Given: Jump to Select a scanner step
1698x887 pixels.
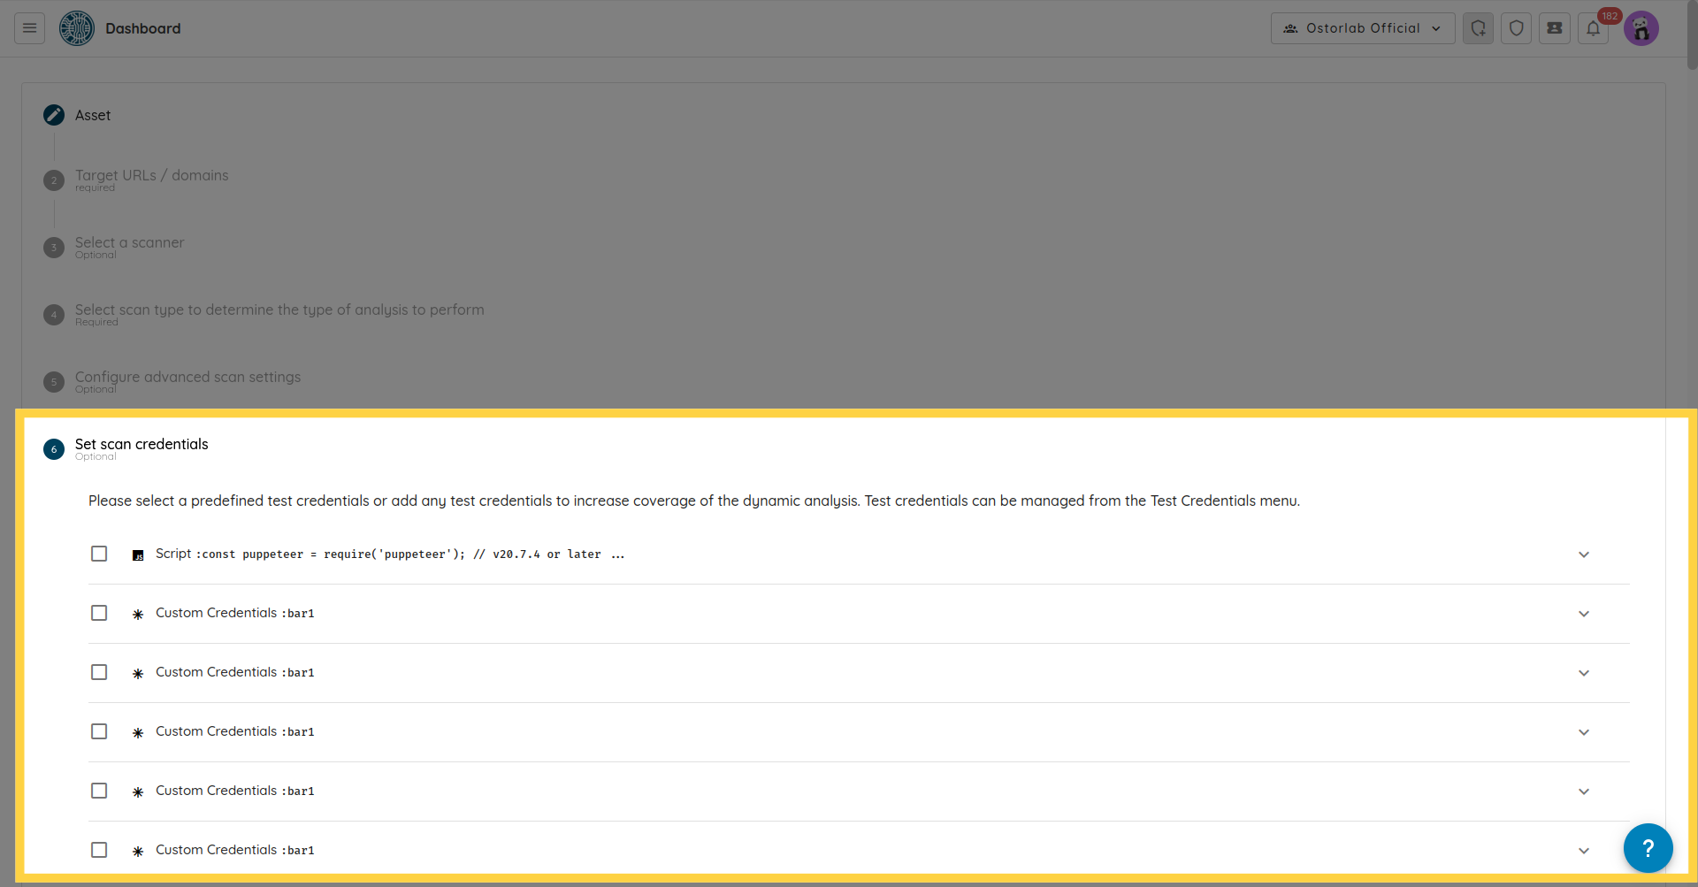Looking at the screenshot, I should [129, 243].
